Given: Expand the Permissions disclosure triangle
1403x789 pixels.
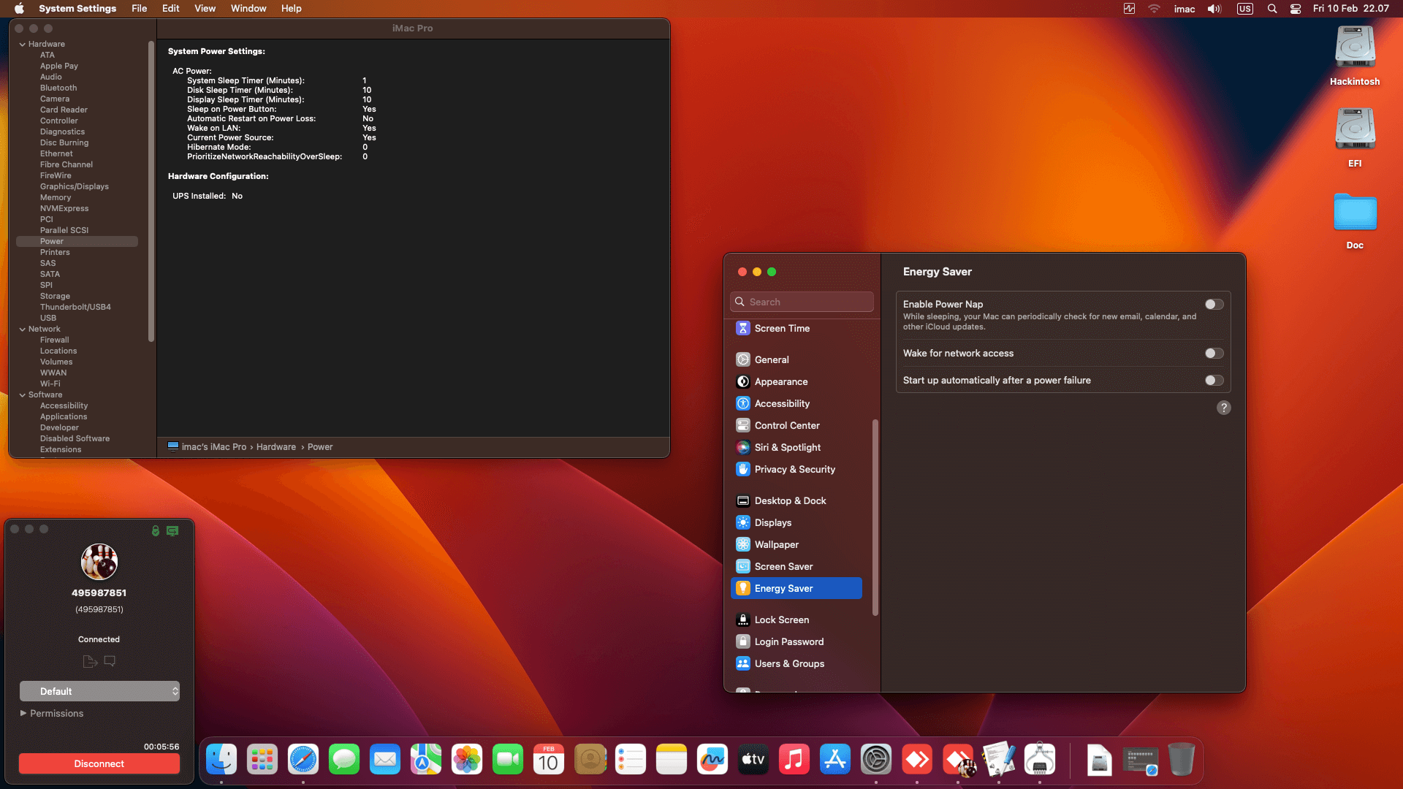Looking at the screenshot, I should coord(23,713).
